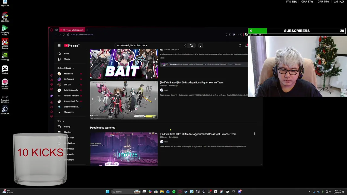Click the magnifier search button

tap(191, 45)
